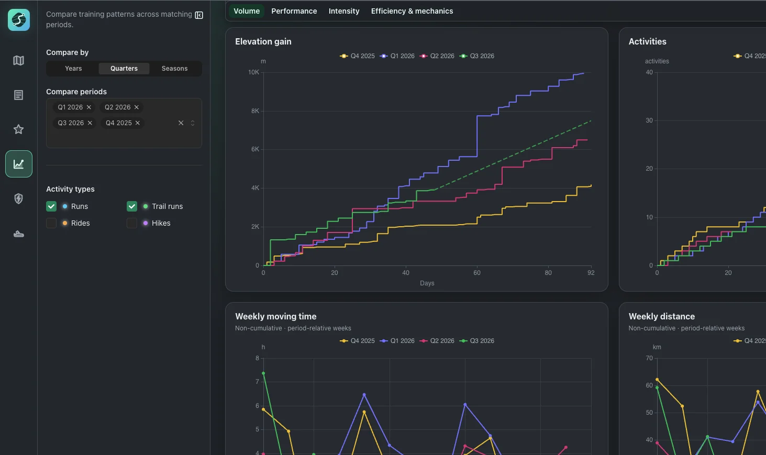The width and height of the screenshot is (766, 455).
Task: Click the Compare by label
Action: [68, 52]
